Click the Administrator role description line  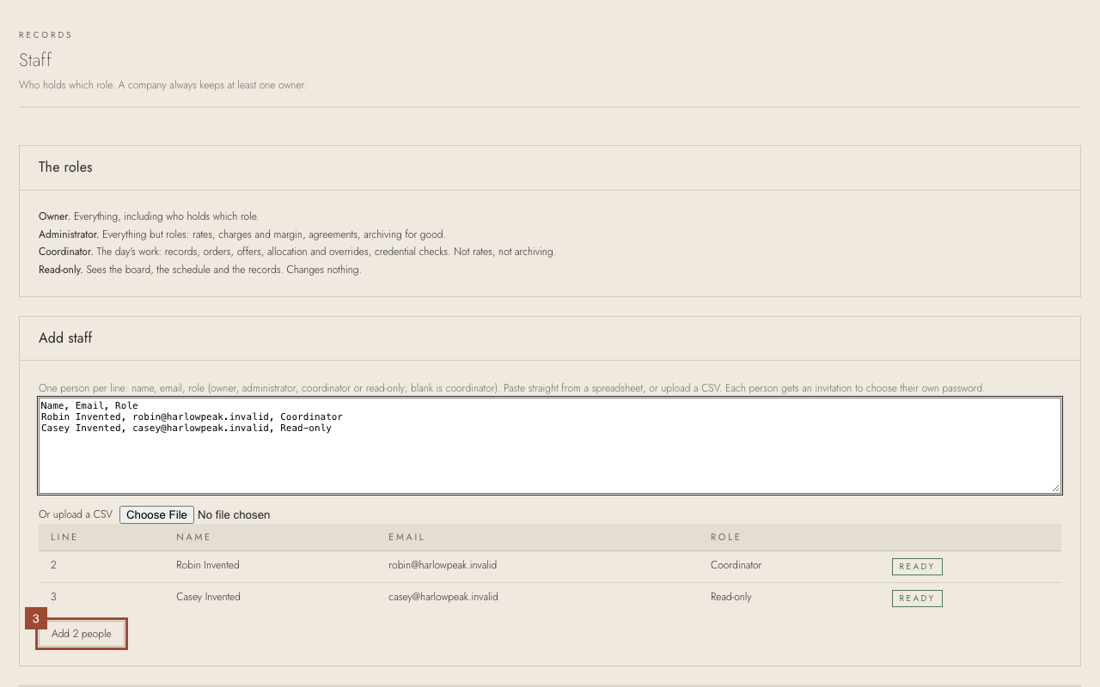242,234
